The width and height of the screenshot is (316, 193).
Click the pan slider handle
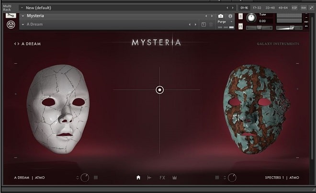click(259, 28)
